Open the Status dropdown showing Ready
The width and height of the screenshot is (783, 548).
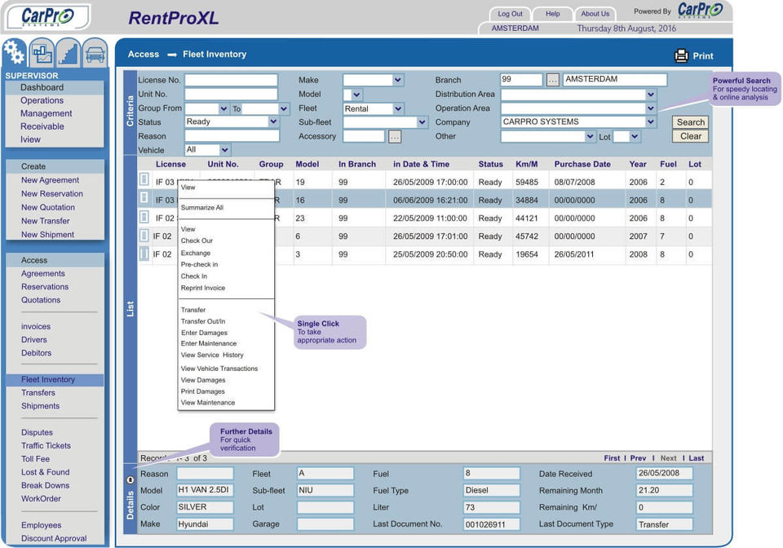coord(273,122)
